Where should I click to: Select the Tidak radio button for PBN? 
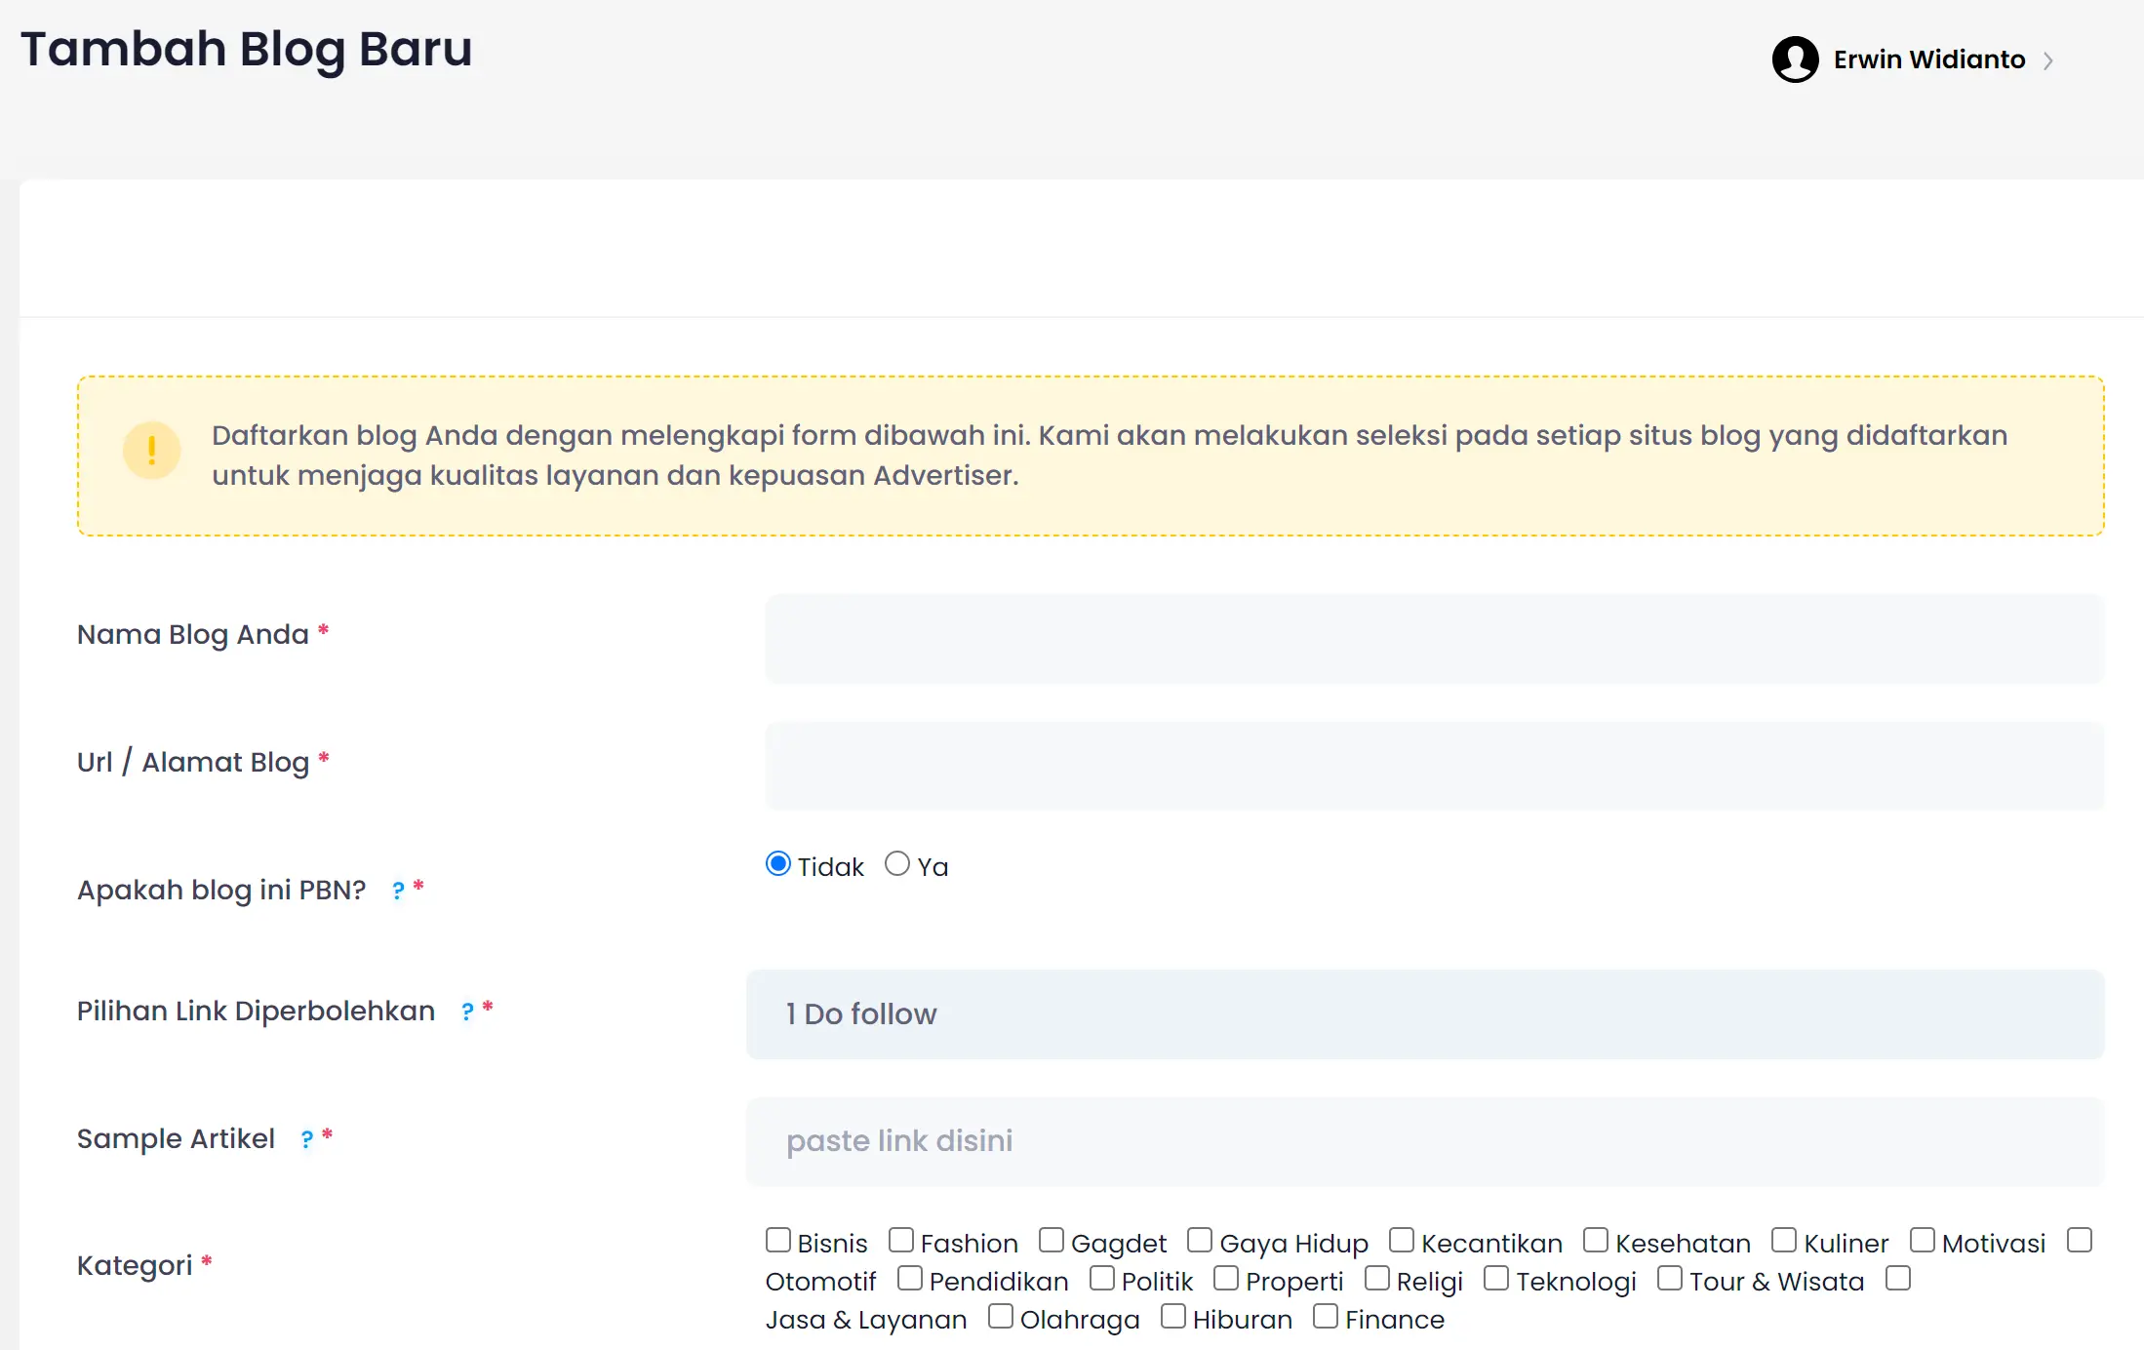[x=777, y=863]
